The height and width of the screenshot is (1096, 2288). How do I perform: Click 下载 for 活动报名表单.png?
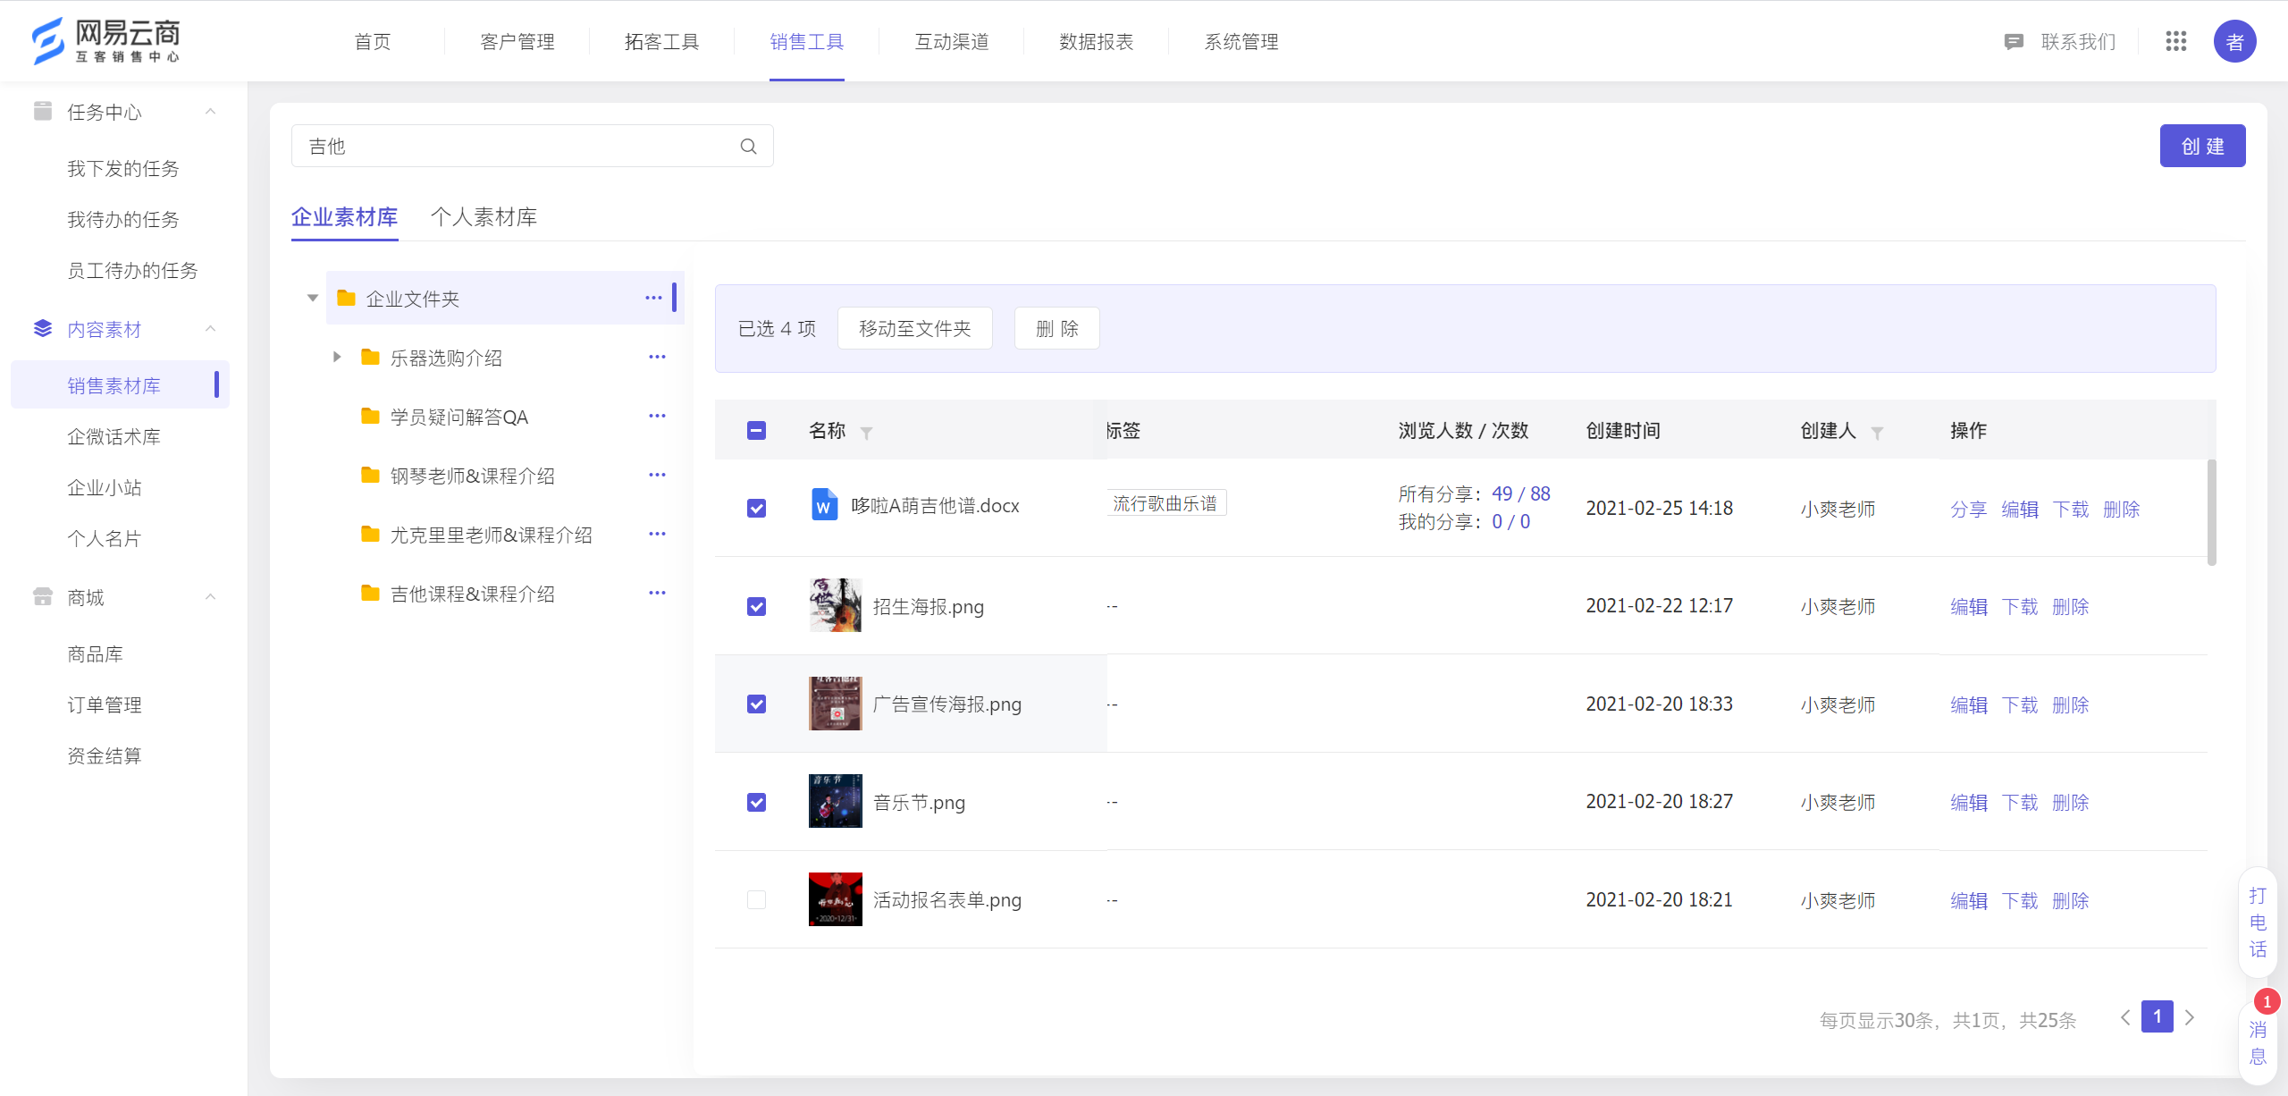click(2019, 900)
